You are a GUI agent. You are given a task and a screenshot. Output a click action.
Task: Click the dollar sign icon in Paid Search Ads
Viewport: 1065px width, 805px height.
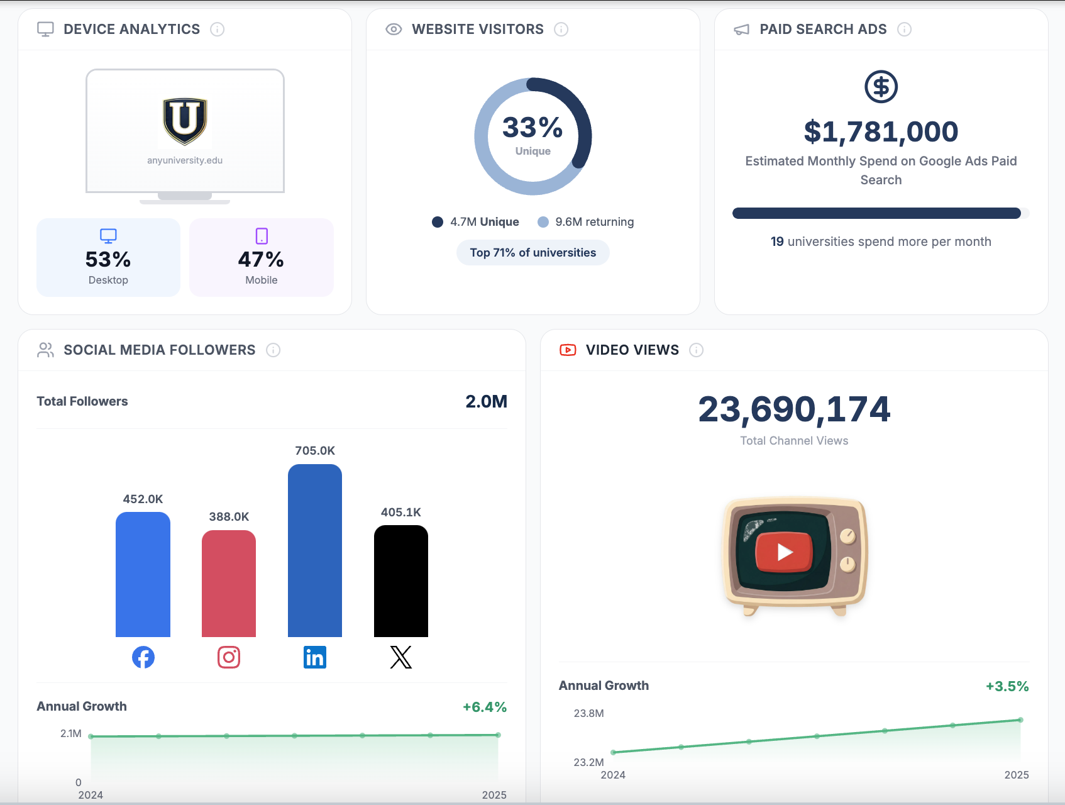[x=881, y=87]
